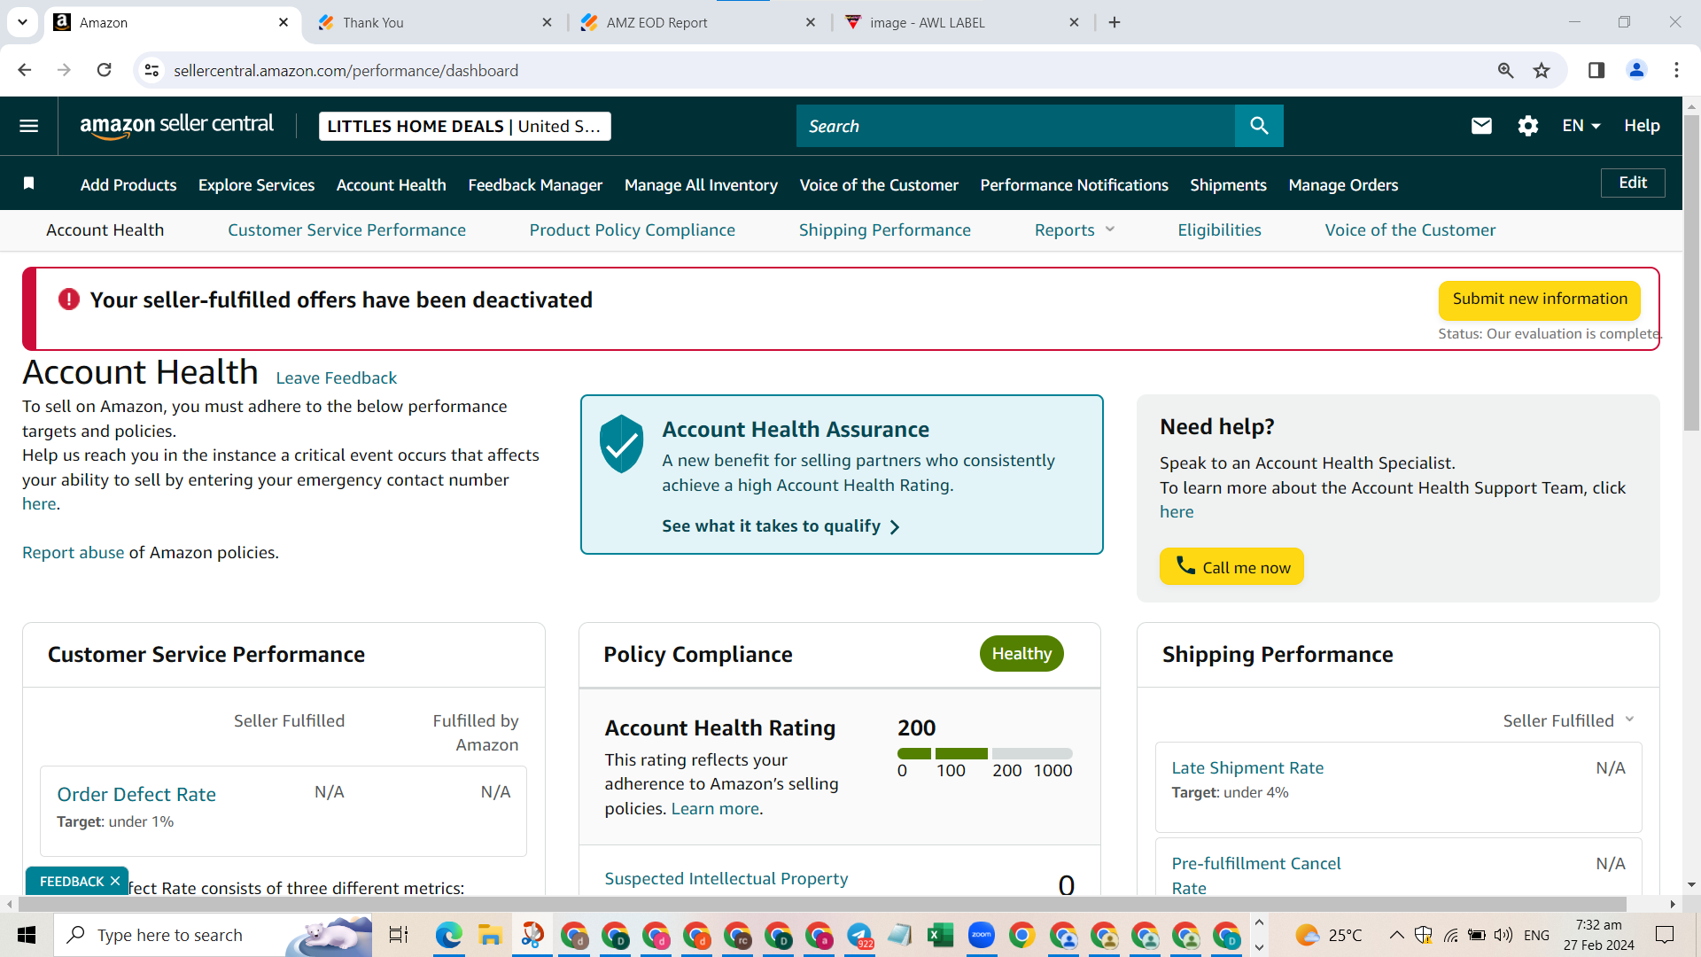Viewport: 1701px width, 957px height.
Task: Open Windows Task View icon
Action: coord(399,935)
